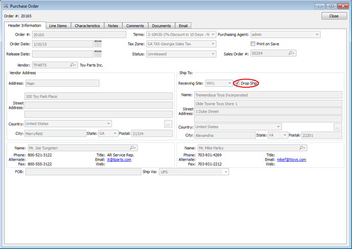Switch to the Line Items tab
This screenshot has width=352, height=249.
58,26
